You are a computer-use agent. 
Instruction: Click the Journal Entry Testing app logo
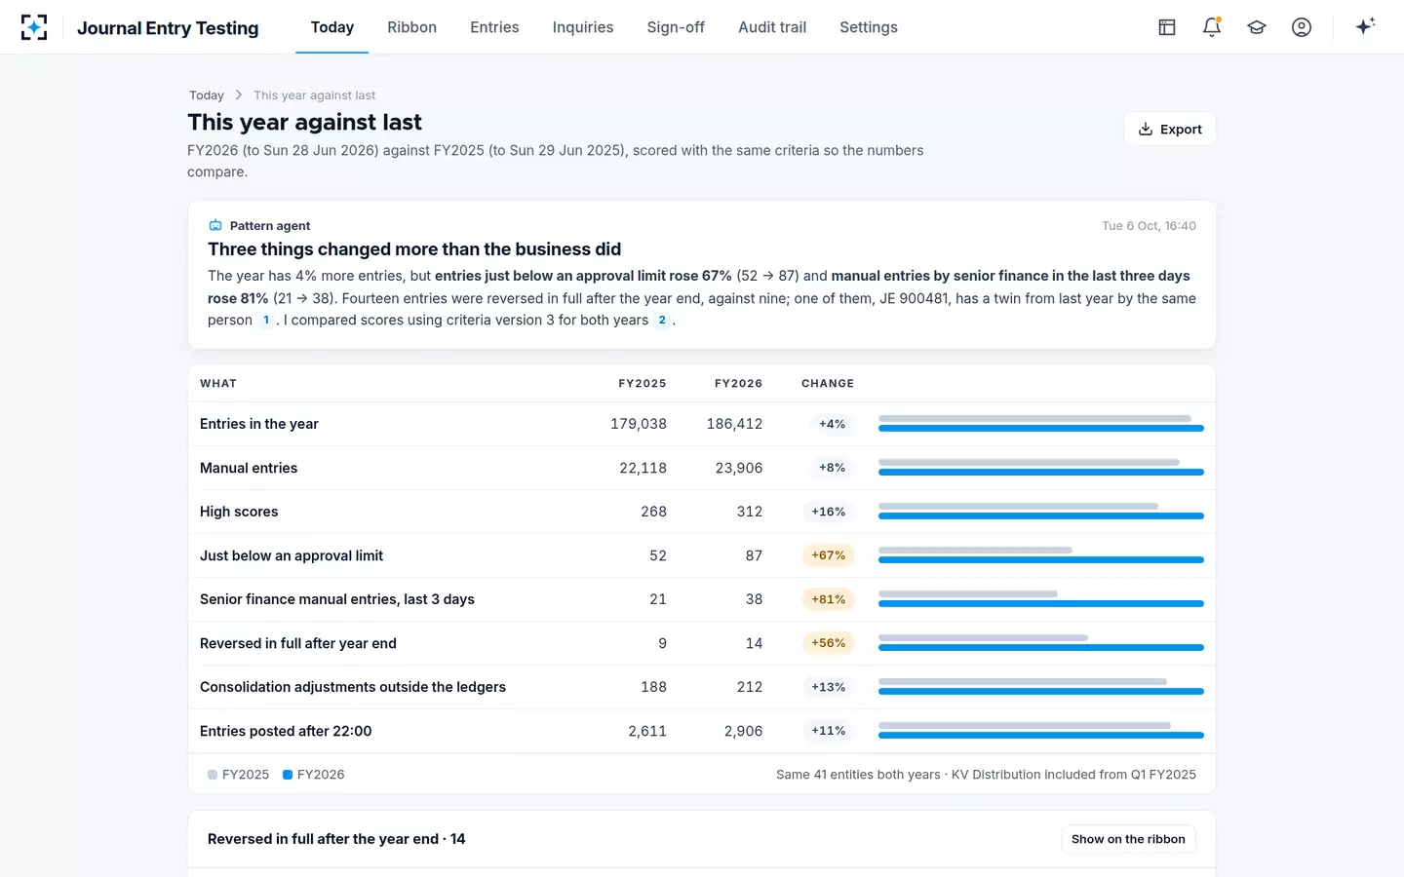tap(34, 27)
